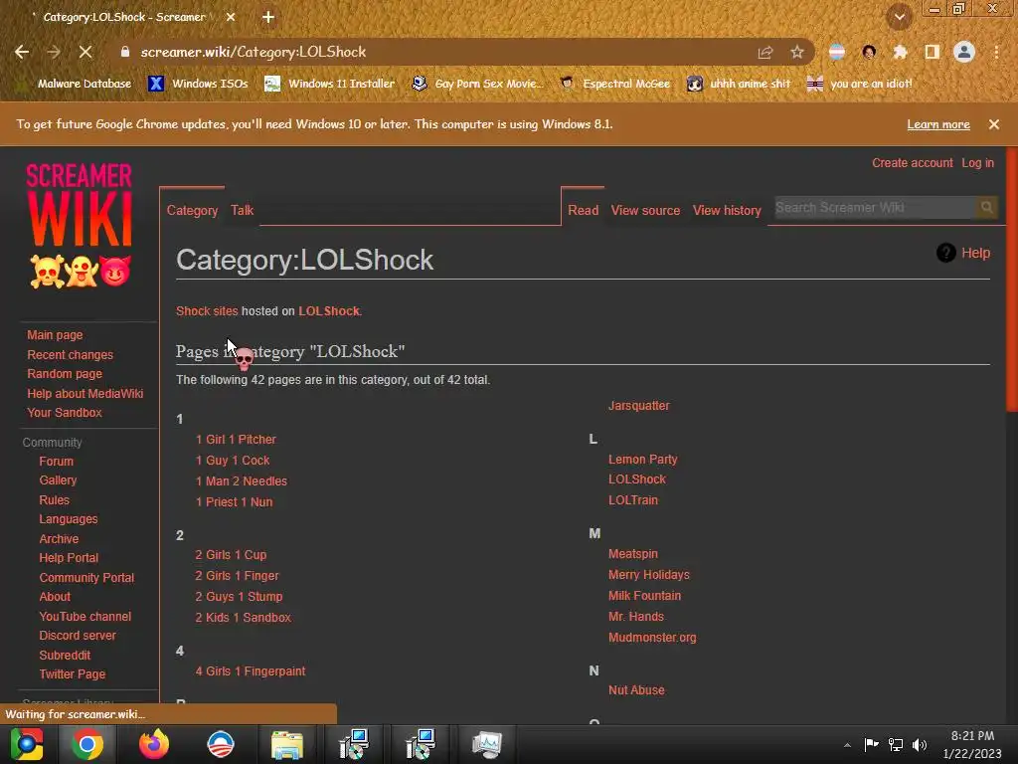Open the Discord server sidebar link

78,636
